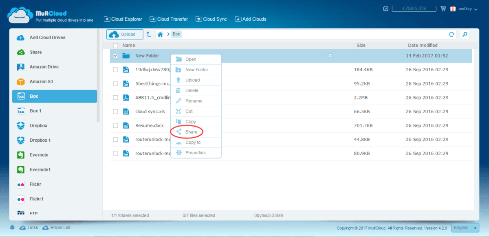Check the Resume.docx checkbox
Viewport: 489px width, 237px height.
coord(115,125)
